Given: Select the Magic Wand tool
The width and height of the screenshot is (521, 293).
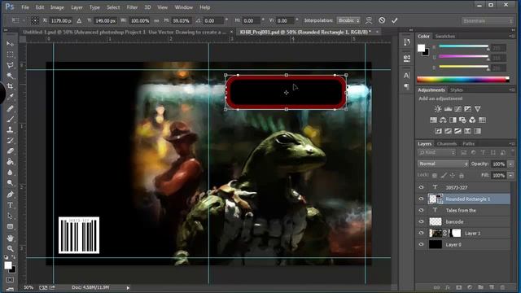Looking at the screenshot, I should pos(10,76).
